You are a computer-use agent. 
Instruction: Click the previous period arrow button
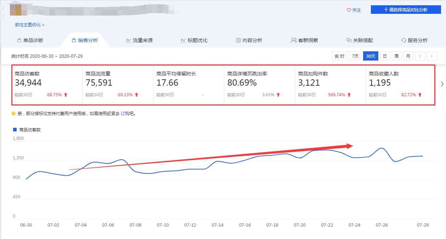pos(420,56)
